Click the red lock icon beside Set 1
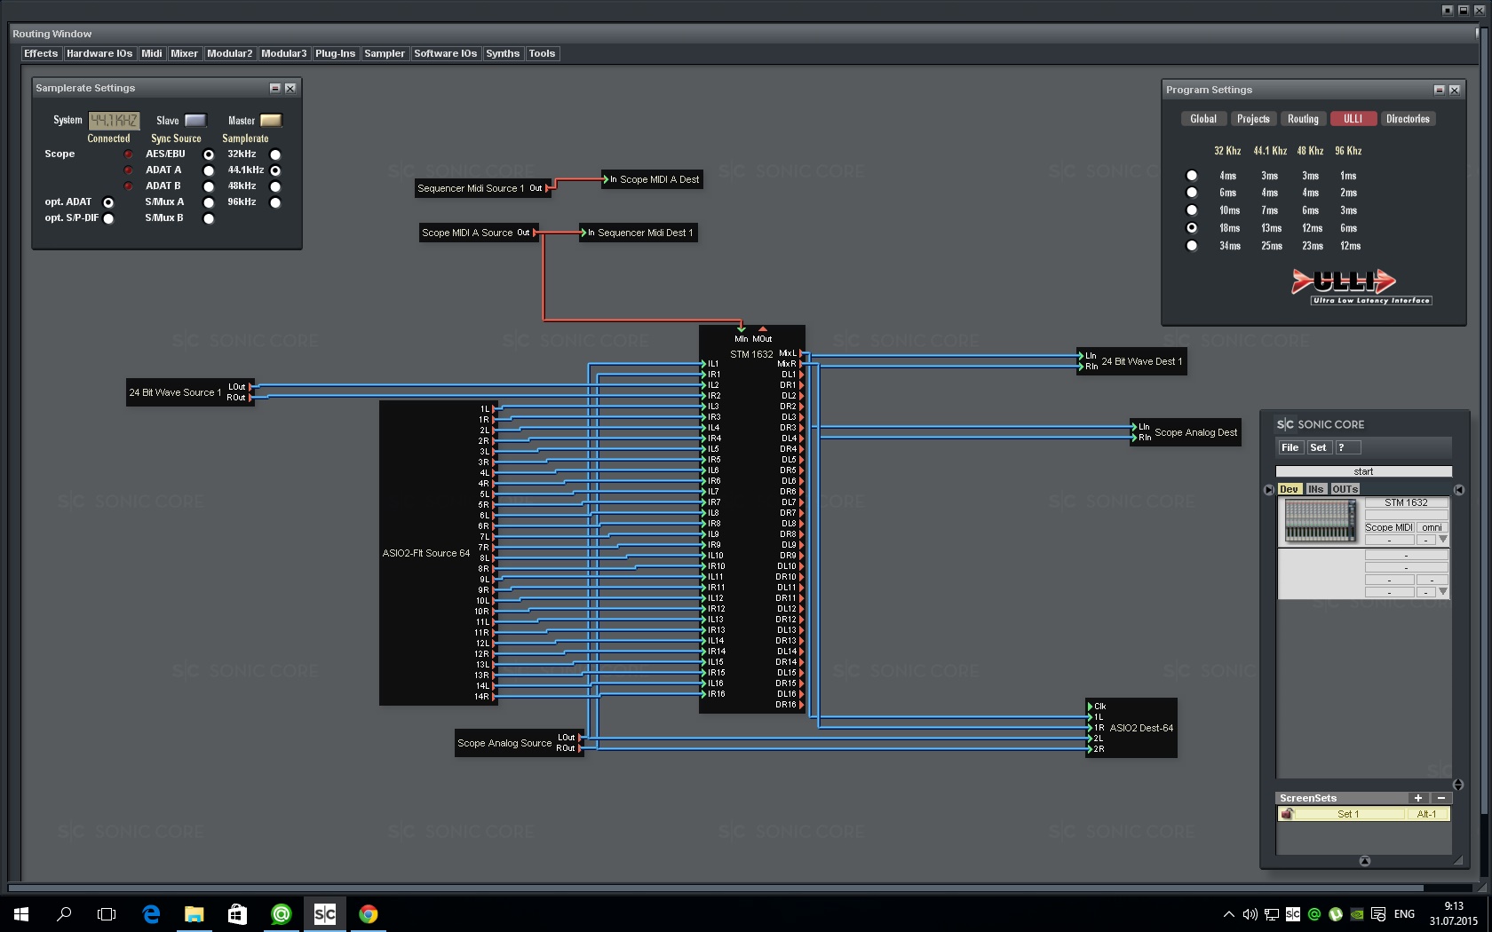This screenshot has height=932, width=1492. click(1287, 814)
